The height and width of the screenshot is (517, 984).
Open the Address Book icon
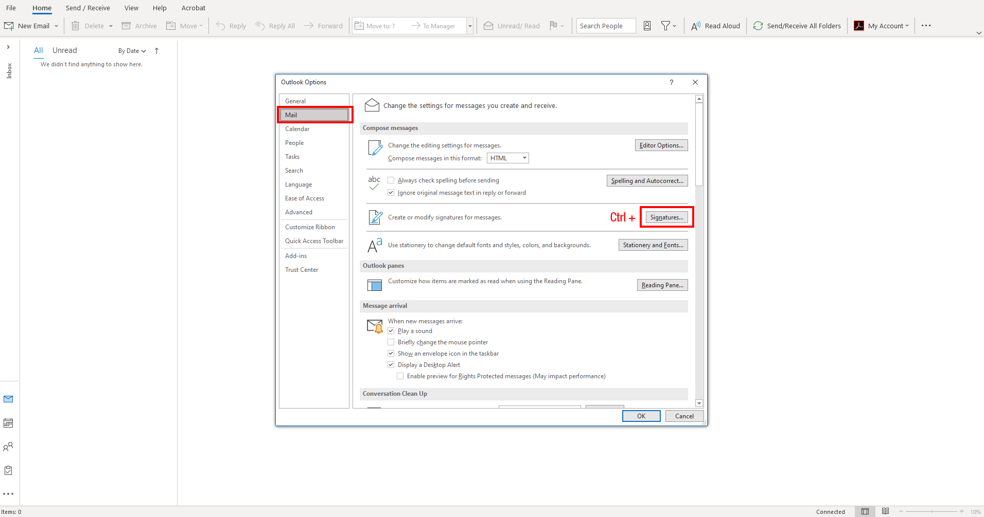[647, 26]
